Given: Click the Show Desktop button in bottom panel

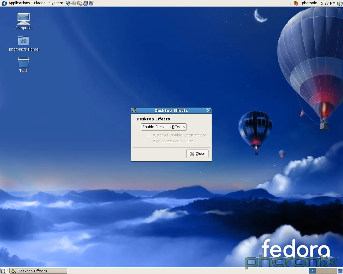Looking at the screenshot, I should pyautogui.click(x=3, y=271).
